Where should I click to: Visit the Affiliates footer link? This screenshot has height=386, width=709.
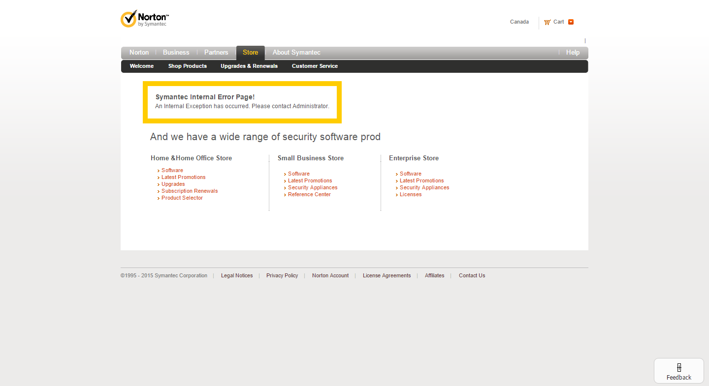(434, 275)
